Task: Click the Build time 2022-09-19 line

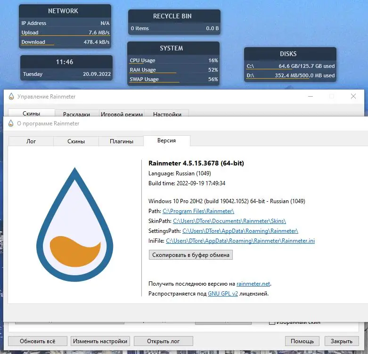Action: (x=187, y=183)
